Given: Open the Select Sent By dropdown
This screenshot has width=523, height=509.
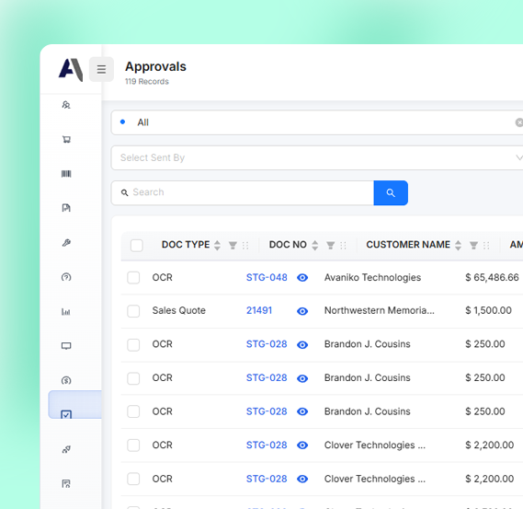Looking at the screenshot, I should [x=317, y=157].
